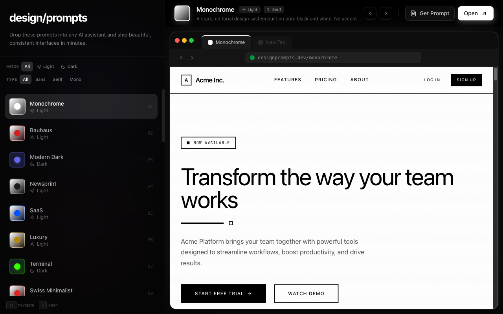Click the Modern Dark theme icon
The image size is (503, 314).
tap(17, 160)
